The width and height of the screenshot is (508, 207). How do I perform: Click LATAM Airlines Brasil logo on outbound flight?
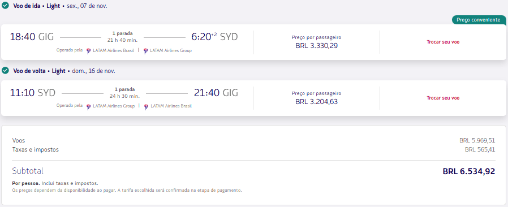(x=89, y=50)
